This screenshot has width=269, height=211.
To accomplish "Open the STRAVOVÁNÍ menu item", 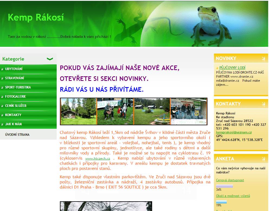I will tap(14, 78).
